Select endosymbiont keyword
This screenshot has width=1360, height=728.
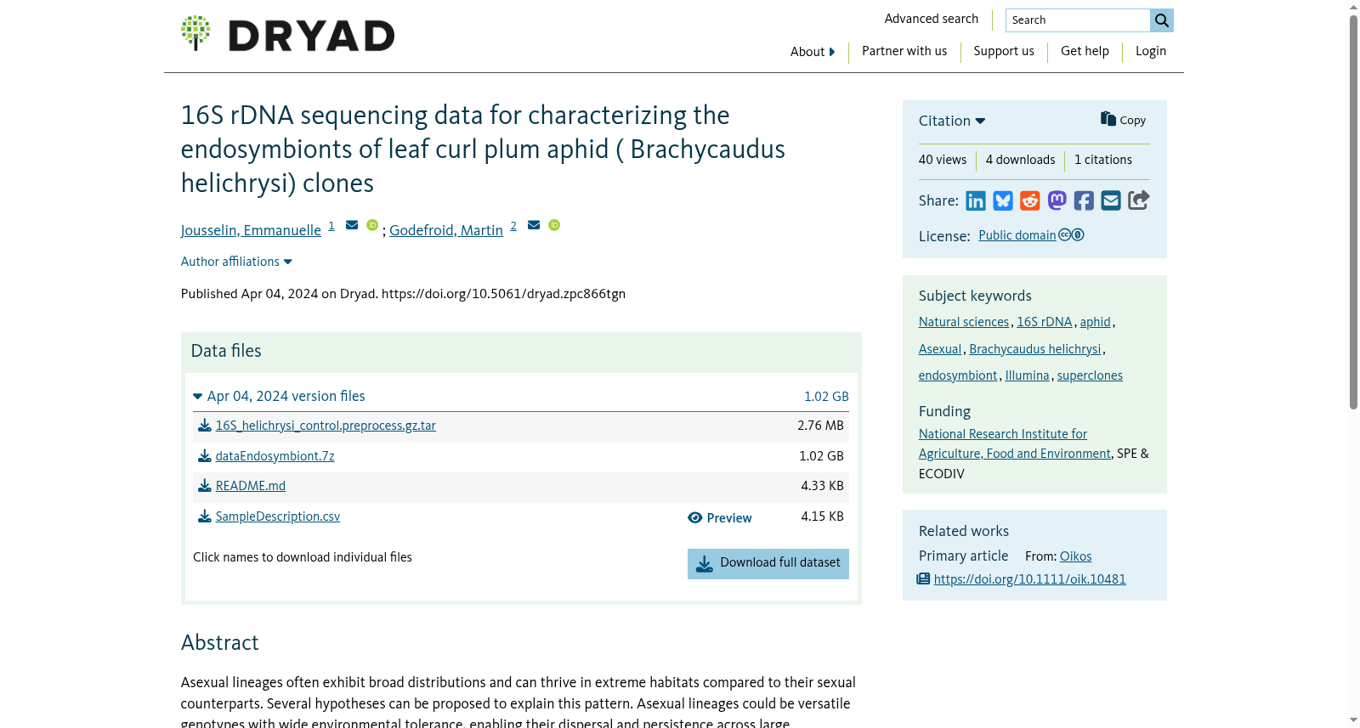(x=958, y=375)
